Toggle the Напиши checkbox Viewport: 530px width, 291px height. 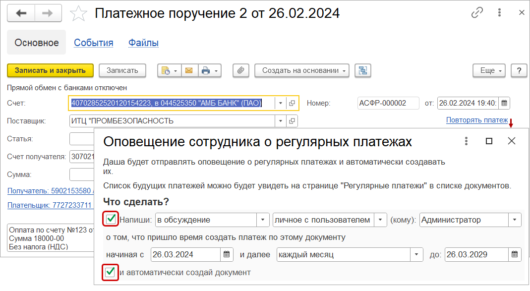(111, 219)
